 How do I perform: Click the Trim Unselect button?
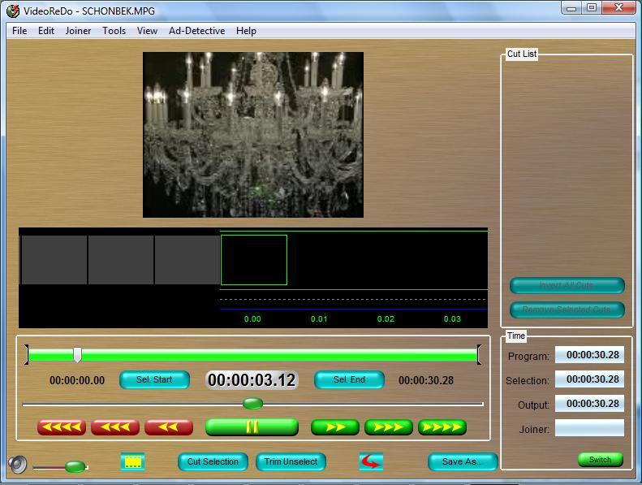[291, 461]
